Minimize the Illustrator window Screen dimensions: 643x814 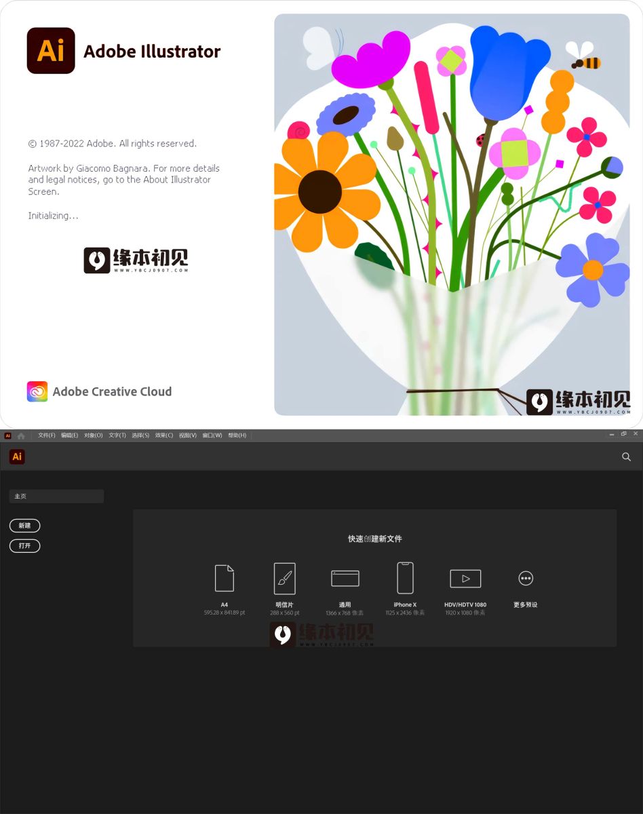(612, 434)
